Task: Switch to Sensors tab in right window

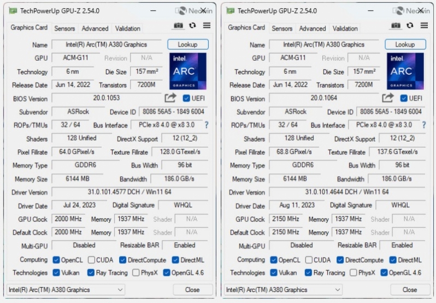Action: (x=282, y=28)
